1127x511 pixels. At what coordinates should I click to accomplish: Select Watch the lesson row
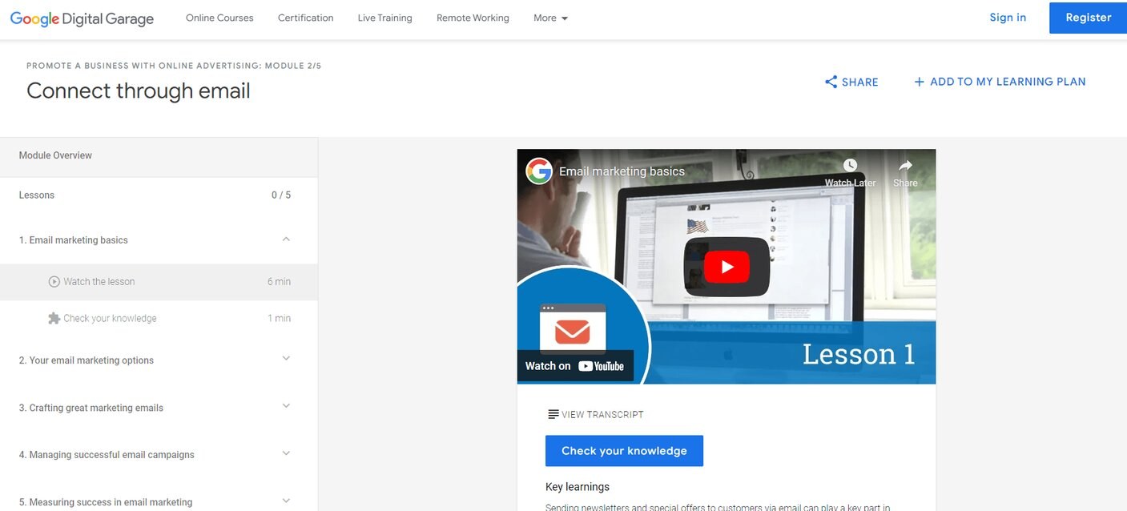159,282
